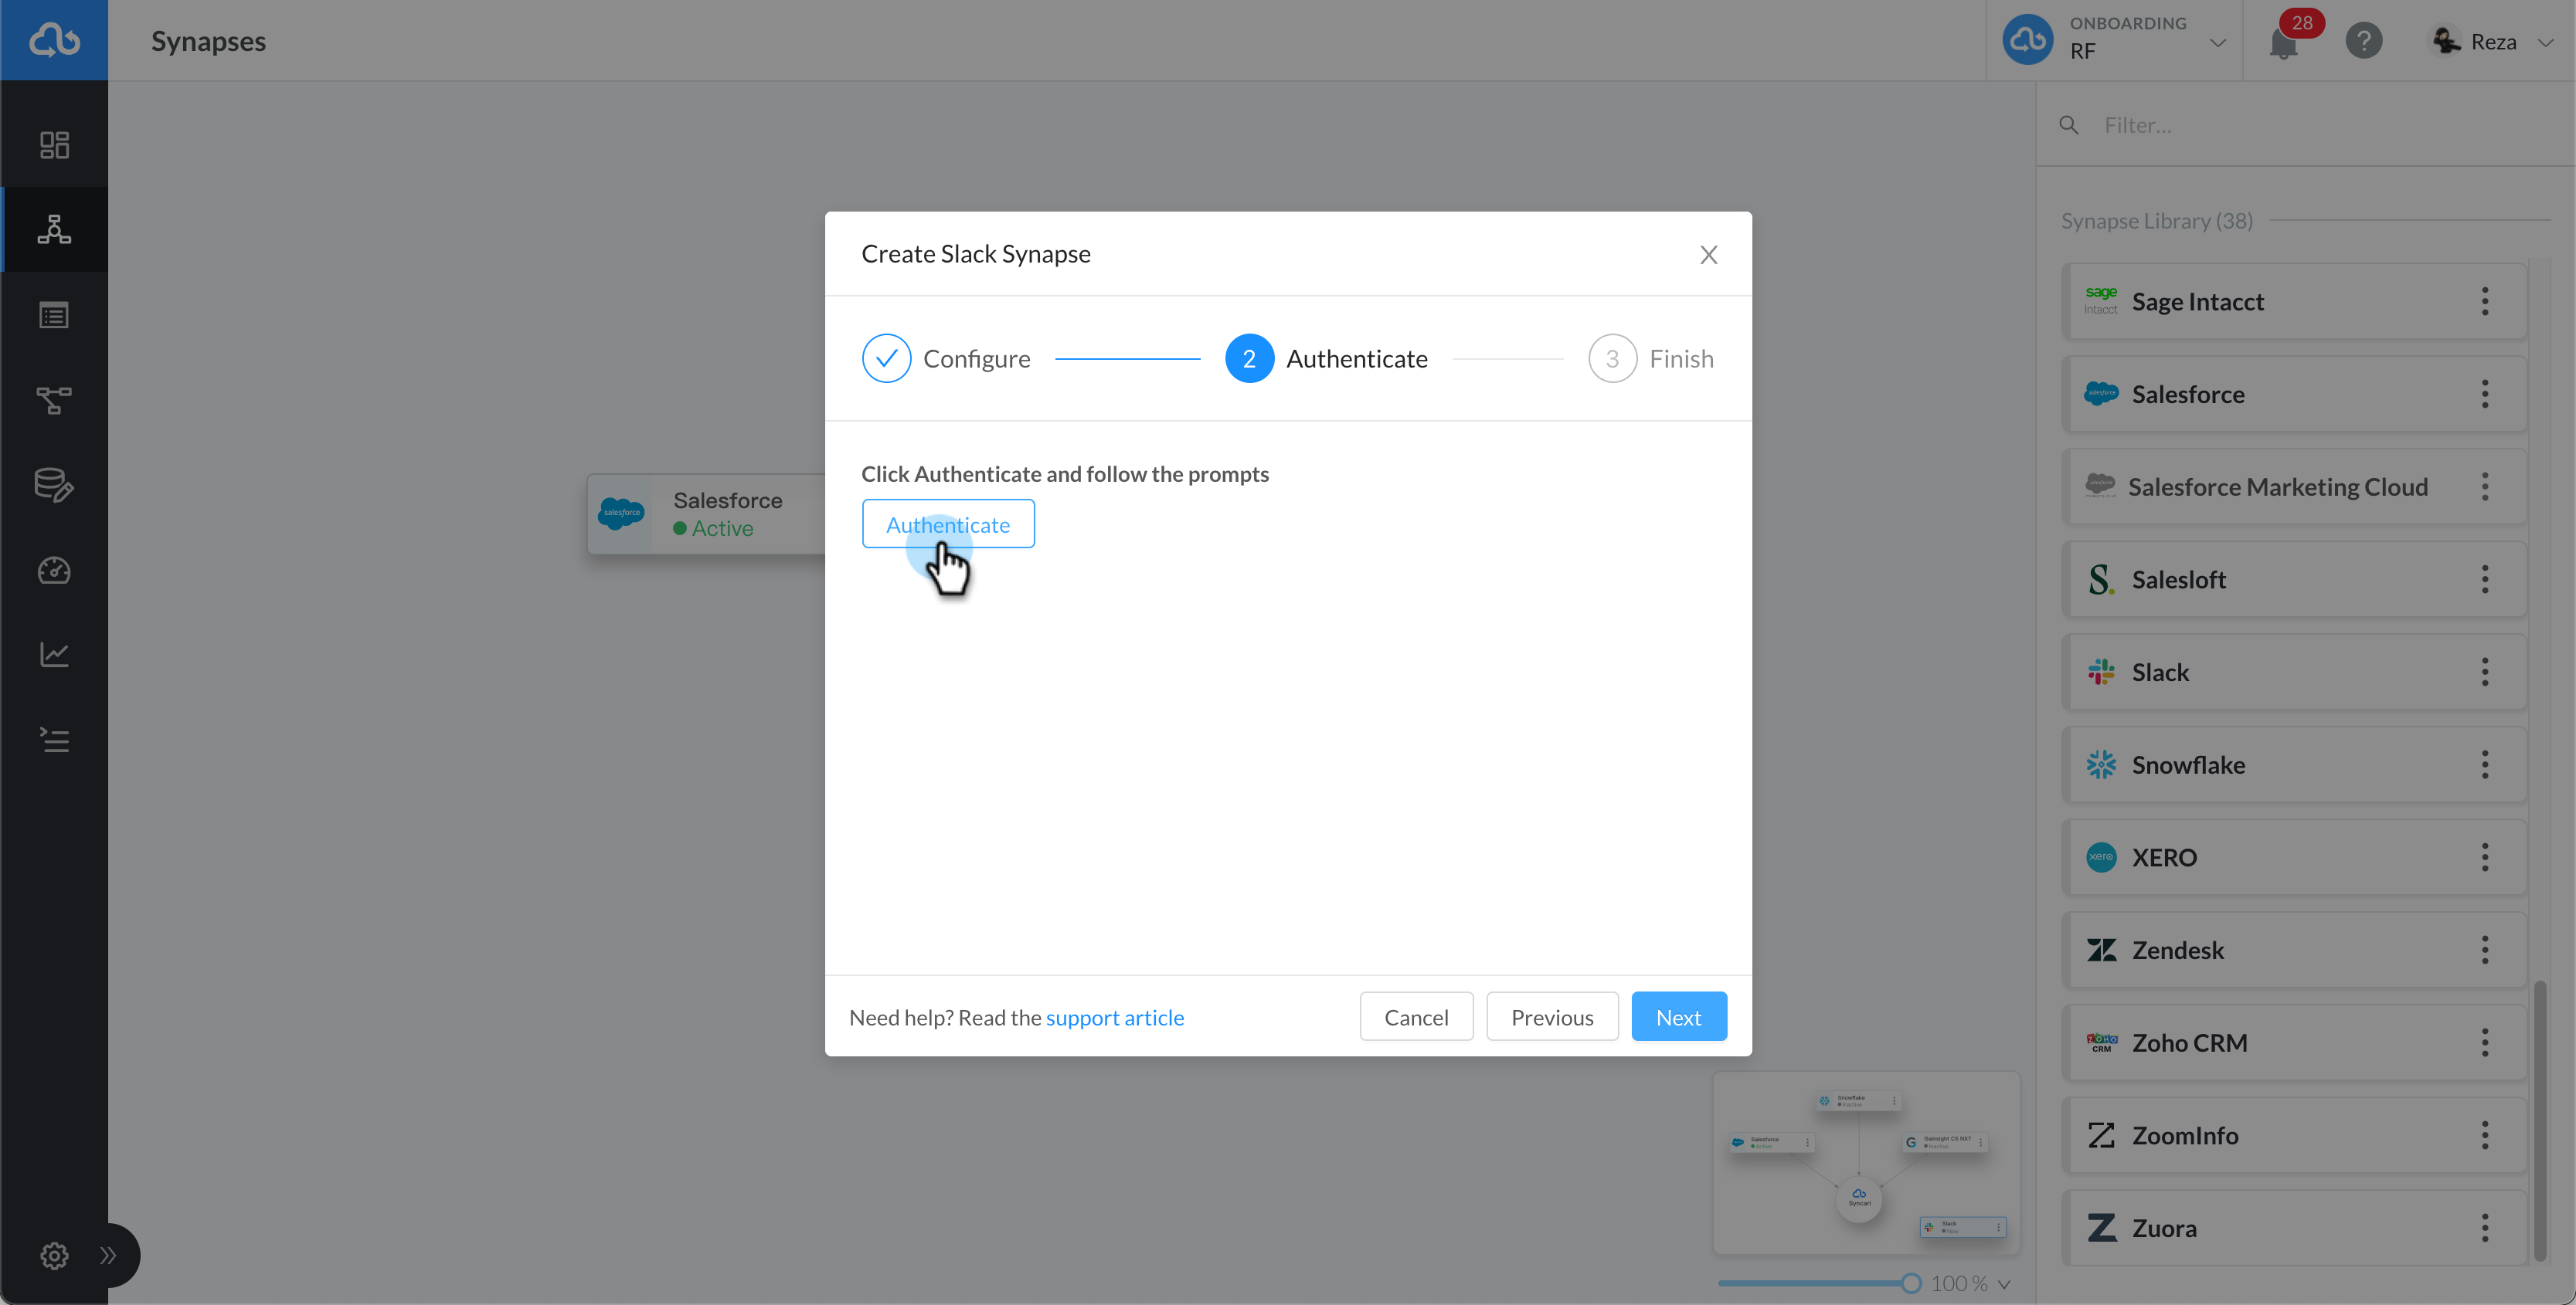The height and width of the screenshot is (1305, 2576).
Task: Select the Salesforce library card
Action: click(x=2294, y=394)
